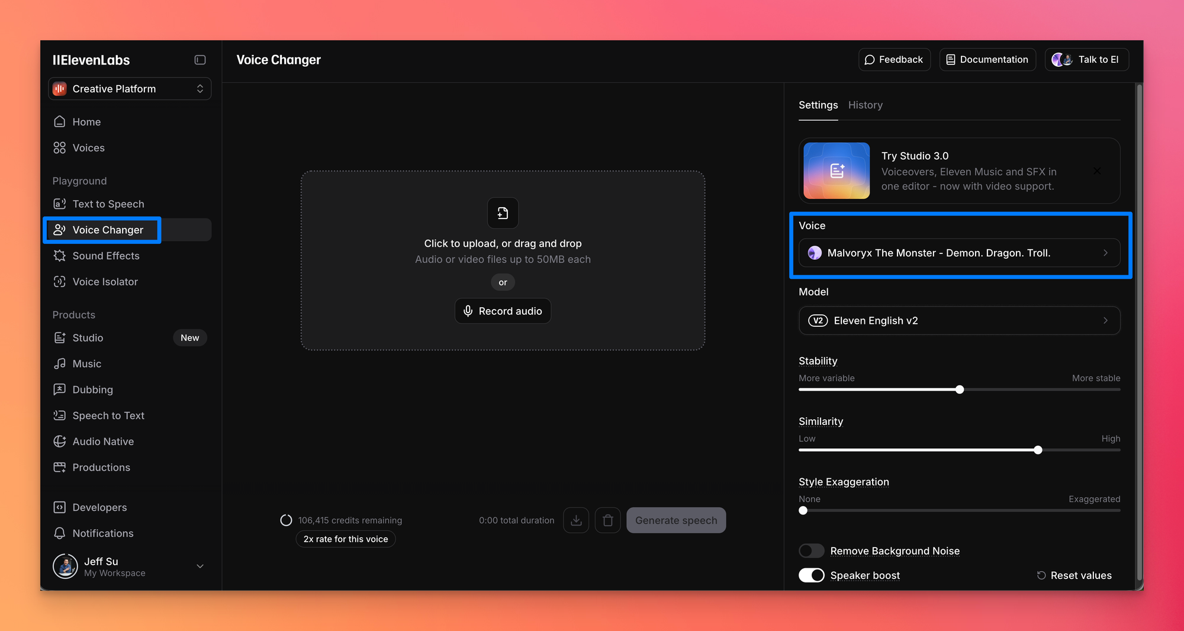Click the Stability slider handle
This screenshot has height=631, width=1184.
point(960,389)
